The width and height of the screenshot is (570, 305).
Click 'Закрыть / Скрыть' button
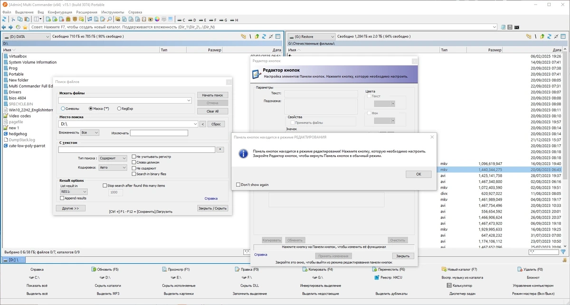coord(212,208)
